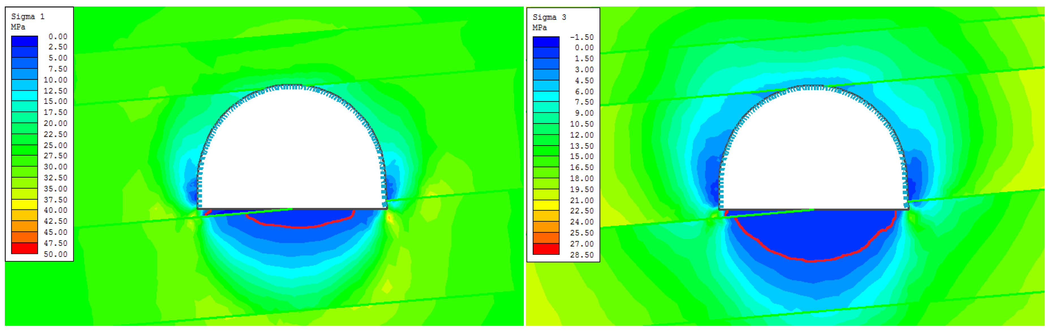Click the blue zone below the Sigma 1 tunnel floor
This screenshot has width=1054, height=333.
(301, 217)
